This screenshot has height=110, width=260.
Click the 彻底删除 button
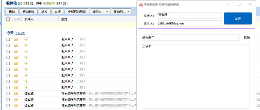pos(28,12)
